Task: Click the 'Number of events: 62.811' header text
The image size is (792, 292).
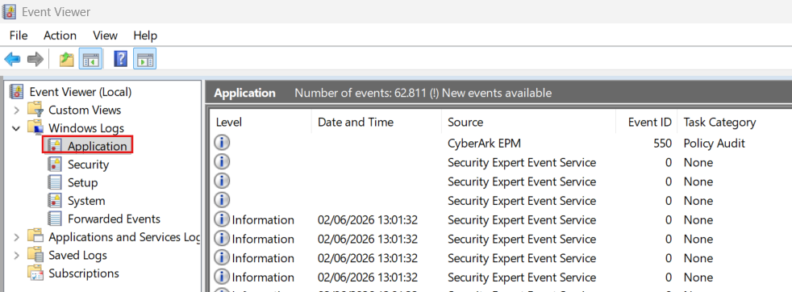Action: pyautogui.click(x=360, y=93)
